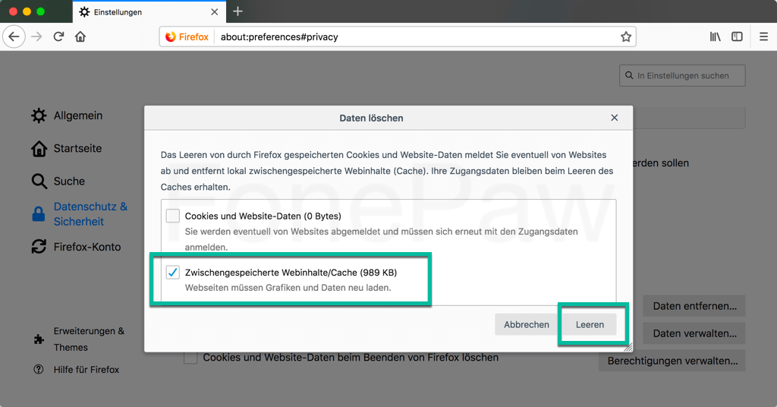This screenshot has height=407, width=777.
Task: Click Daten verwalten... button behind dialog
Action: click(x=694, y=333)
